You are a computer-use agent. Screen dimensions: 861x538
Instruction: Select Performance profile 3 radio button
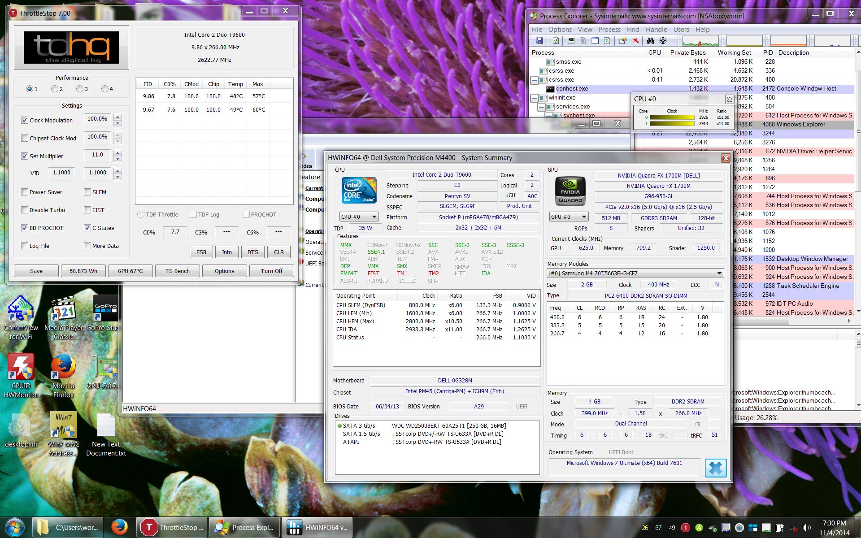[80, 89]
